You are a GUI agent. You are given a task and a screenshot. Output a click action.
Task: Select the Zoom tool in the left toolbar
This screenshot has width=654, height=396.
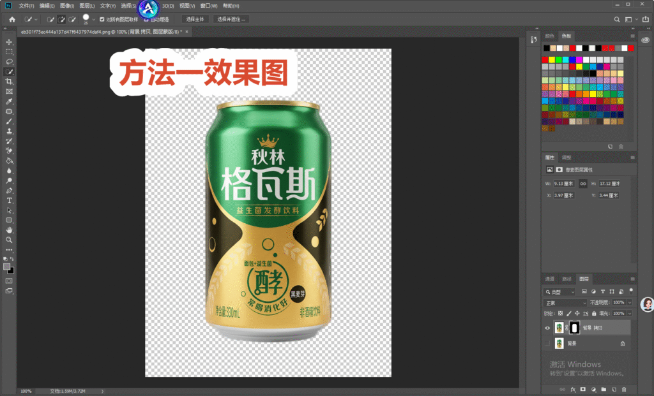[9, 240]
